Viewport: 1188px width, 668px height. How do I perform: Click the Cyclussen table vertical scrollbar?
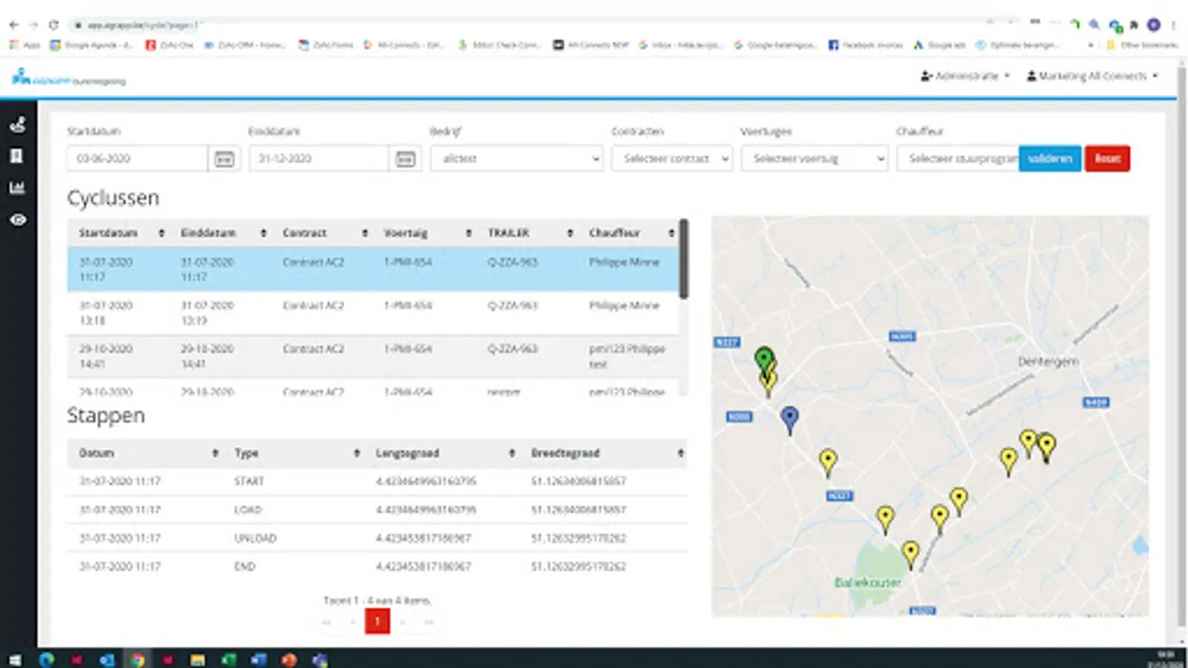(x=683, y=260)
